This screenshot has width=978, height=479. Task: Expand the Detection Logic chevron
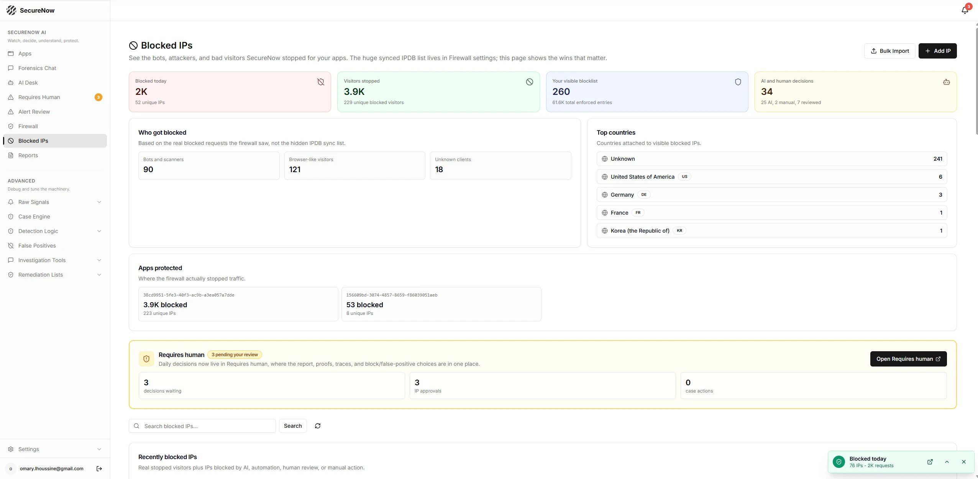tap(99, 231)
